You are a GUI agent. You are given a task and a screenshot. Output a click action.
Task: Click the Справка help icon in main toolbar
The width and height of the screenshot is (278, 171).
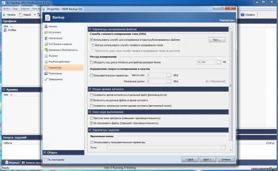point(242,15)
